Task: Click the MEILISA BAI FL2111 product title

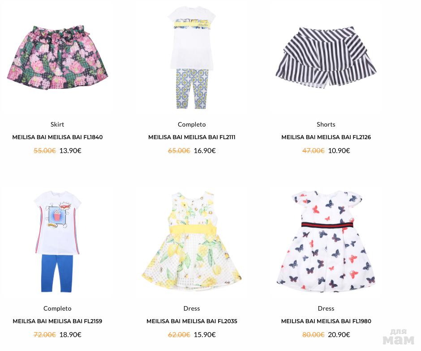Action: [x=192, y=137]
